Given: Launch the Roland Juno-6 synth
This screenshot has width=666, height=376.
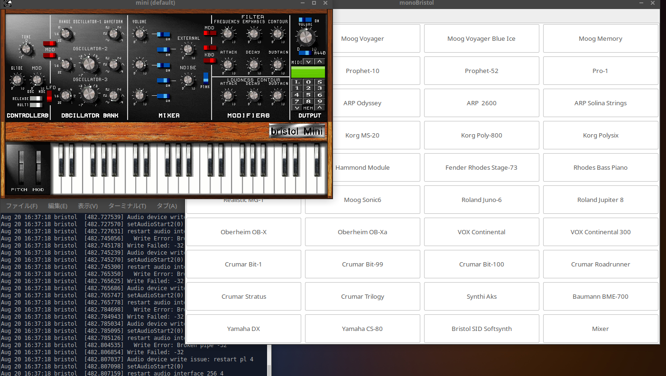Looking at the screenshot, I should click(481, 200).
